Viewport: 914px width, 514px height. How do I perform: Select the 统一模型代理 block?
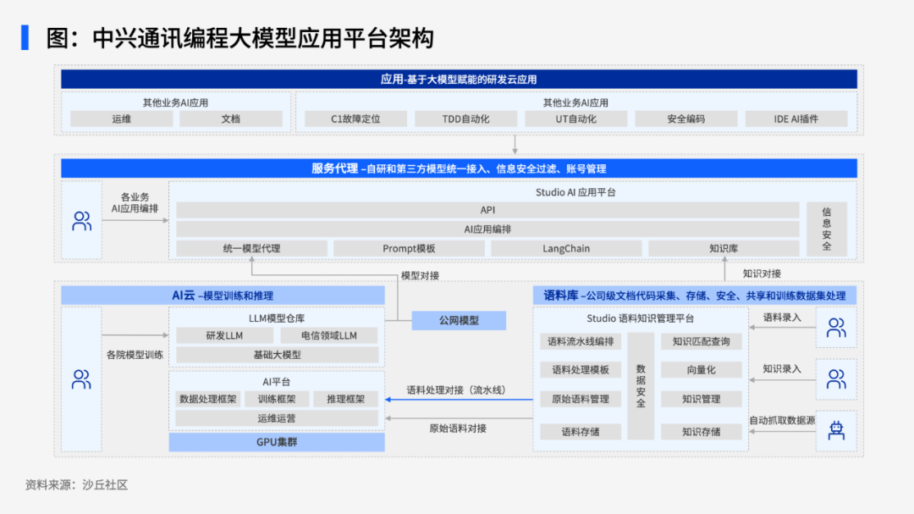251,249
